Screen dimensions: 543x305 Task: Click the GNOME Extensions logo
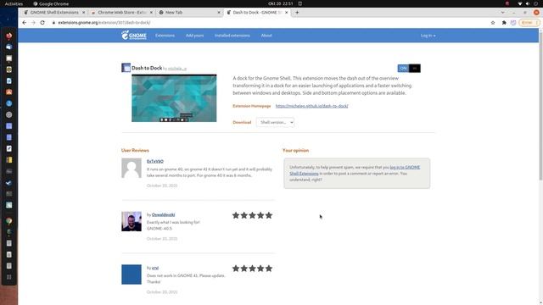coord(134,35)
